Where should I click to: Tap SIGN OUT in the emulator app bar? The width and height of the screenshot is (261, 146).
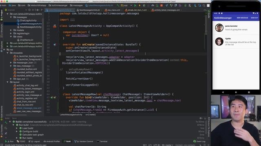coord(254,18)
